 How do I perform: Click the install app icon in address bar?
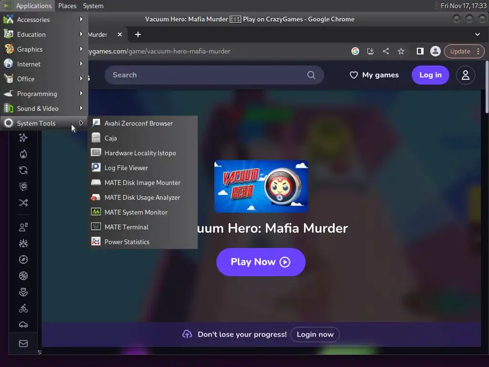click(x=371, y=51)
